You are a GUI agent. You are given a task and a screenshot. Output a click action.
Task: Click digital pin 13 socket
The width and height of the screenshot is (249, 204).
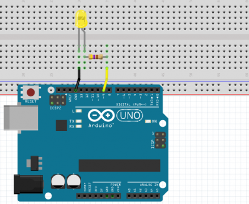[81, 90]
